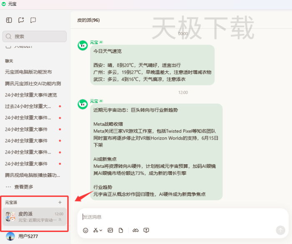Image resolution: width=292 pixels, height=244 pixels.
Task: Click the 皮的派 group avatar thumbnail
Action: [10, 217]
